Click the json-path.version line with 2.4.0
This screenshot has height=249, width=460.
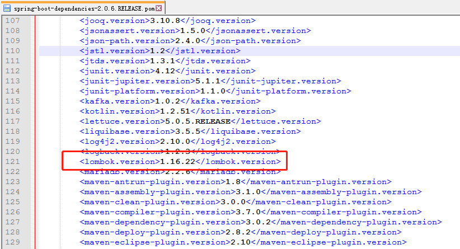[190, 41]
